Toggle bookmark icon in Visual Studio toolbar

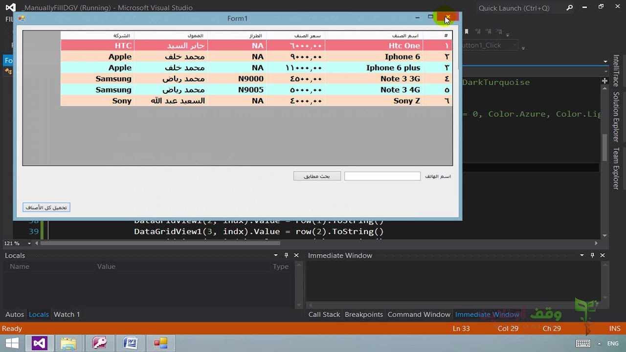click(467, 32)
